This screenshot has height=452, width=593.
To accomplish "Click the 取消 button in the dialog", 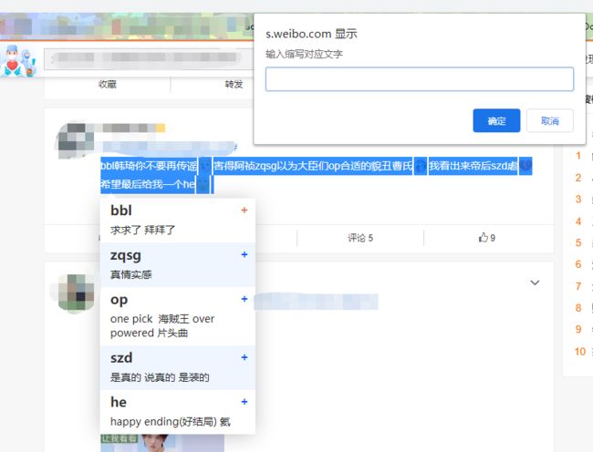I will click(x=550, y=121).
